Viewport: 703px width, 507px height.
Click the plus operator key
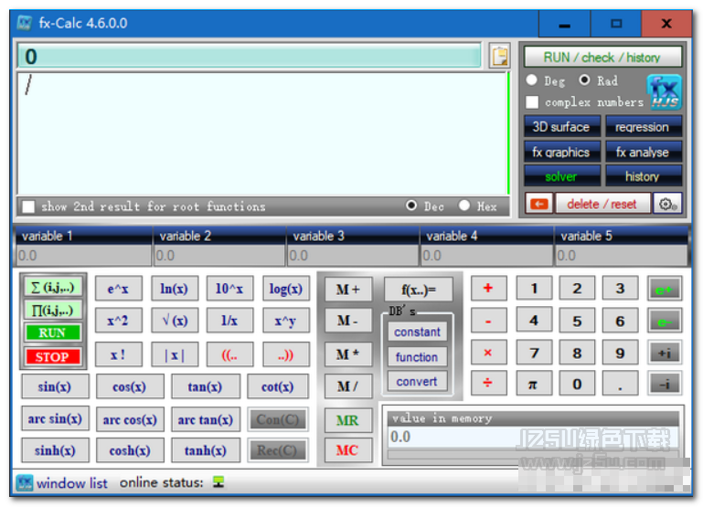tap(488, 288)
